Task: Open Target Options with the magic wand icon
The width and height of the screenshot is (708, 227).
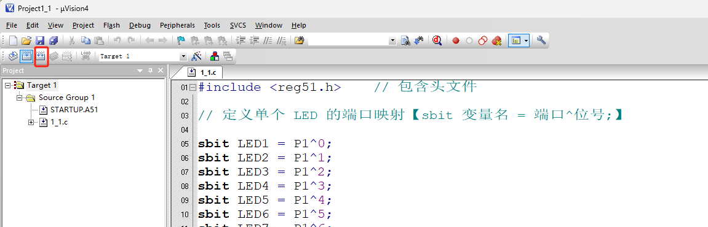Action: 196,56
